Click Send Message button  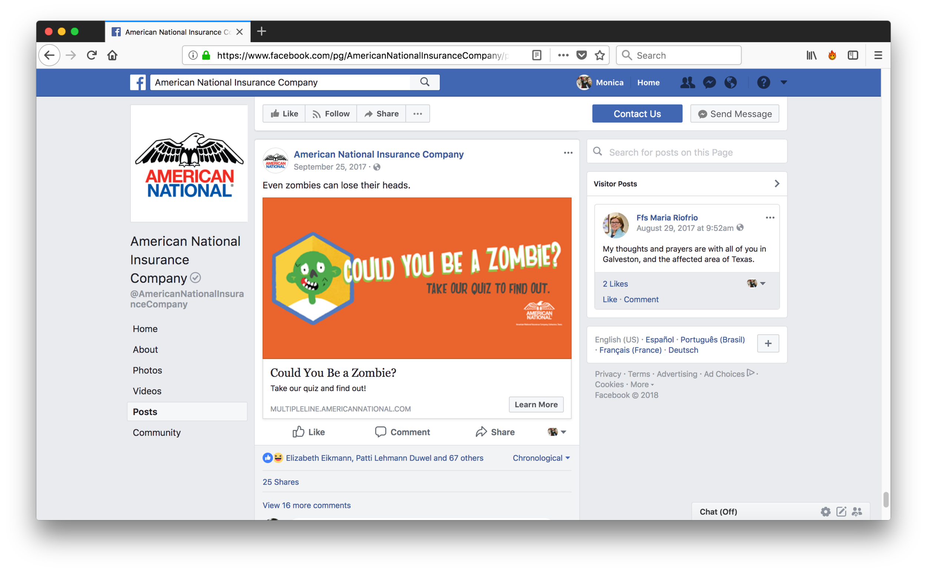click(734, 113)
